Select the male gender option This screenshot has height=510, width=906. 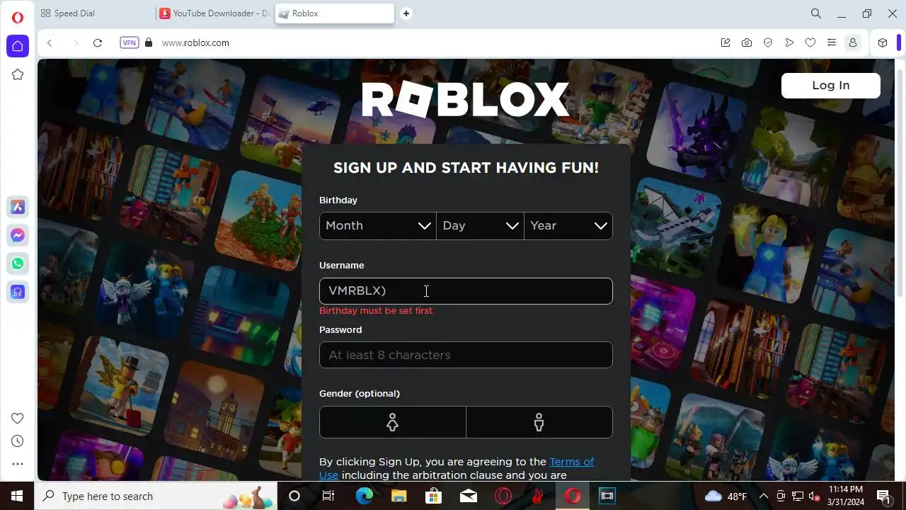[x=539, y=422]
